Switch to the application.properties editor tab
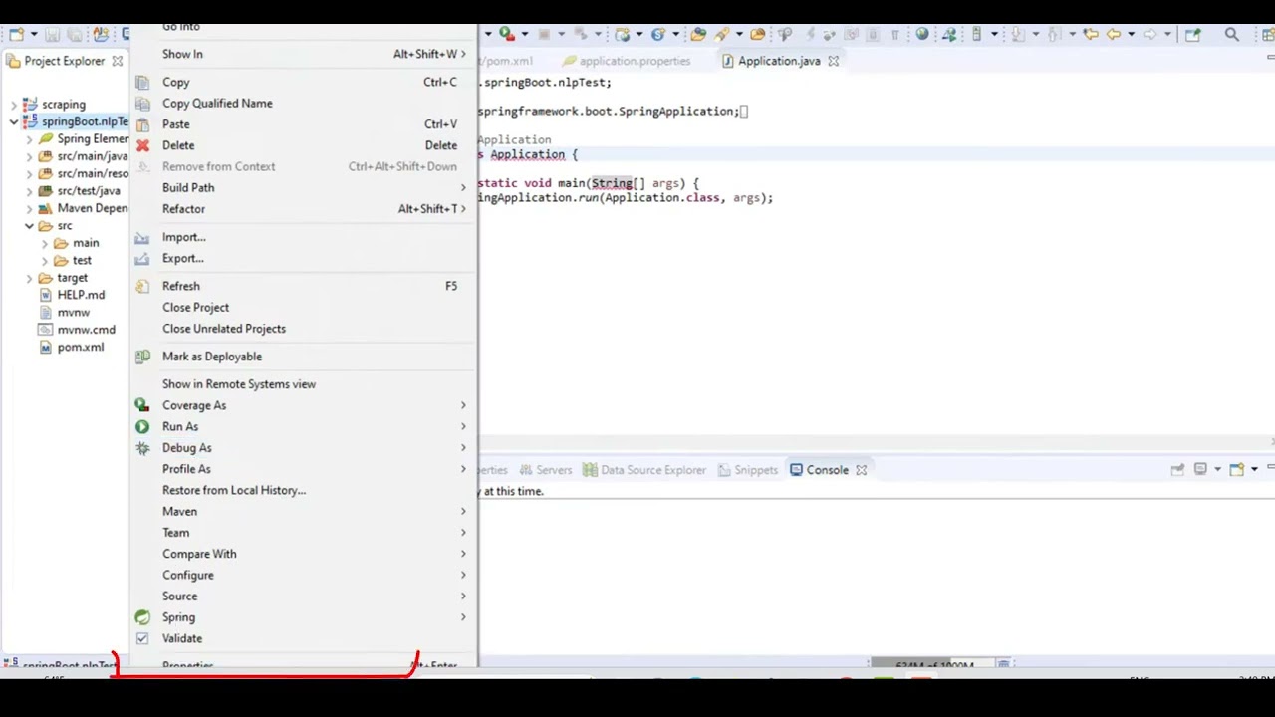 click(626, 61)
